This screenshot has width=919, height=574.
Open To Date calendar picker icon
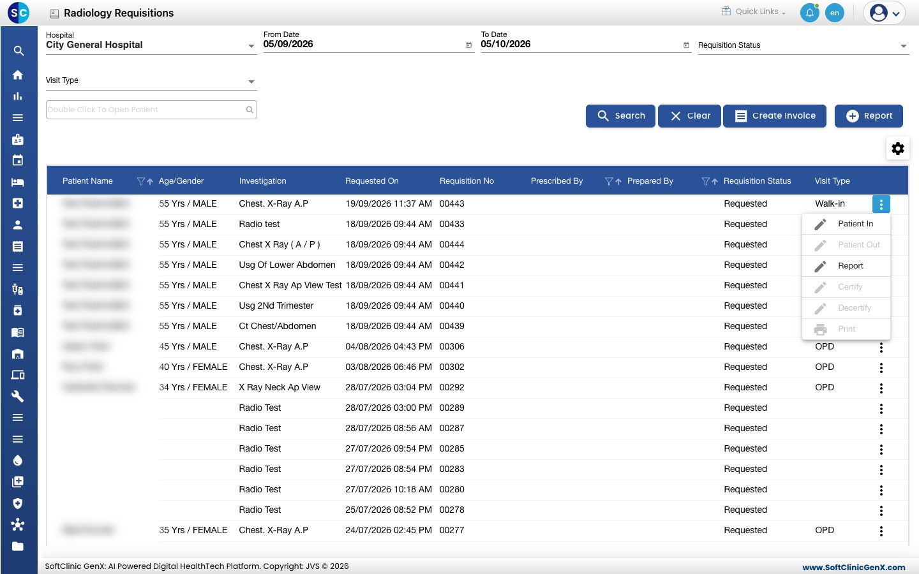(687, 45)
